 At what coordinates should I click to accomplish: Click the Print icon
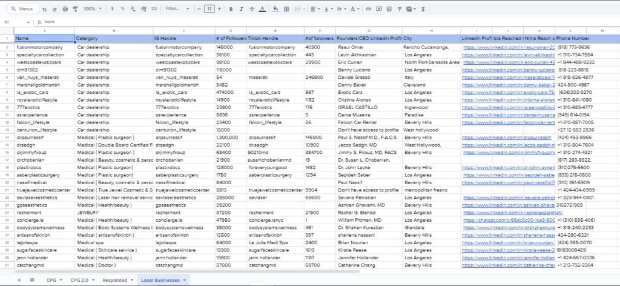pyautogui.click(x=65, y=8)
